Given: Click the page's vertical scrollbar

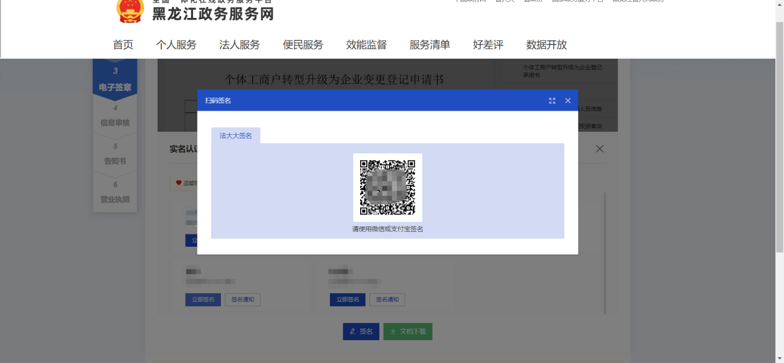Looking at the screenshot, I should point(779,136).
